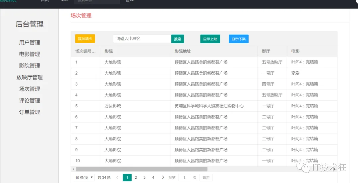The image size is (358, 183).
Task: Focus the 到第 page number input
Action: click(x=184, y=177)
